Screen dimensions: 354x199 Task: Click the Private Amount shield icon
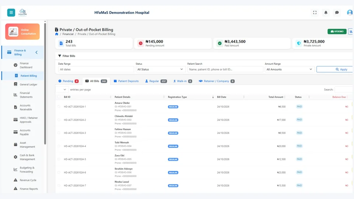tap(299, 43)
